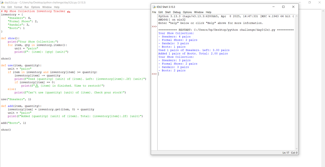Click the dictionary entry '"Formal Shoes": 2,'
The height and width of the screenshot is (167, 325).
[x=23, y=21]
